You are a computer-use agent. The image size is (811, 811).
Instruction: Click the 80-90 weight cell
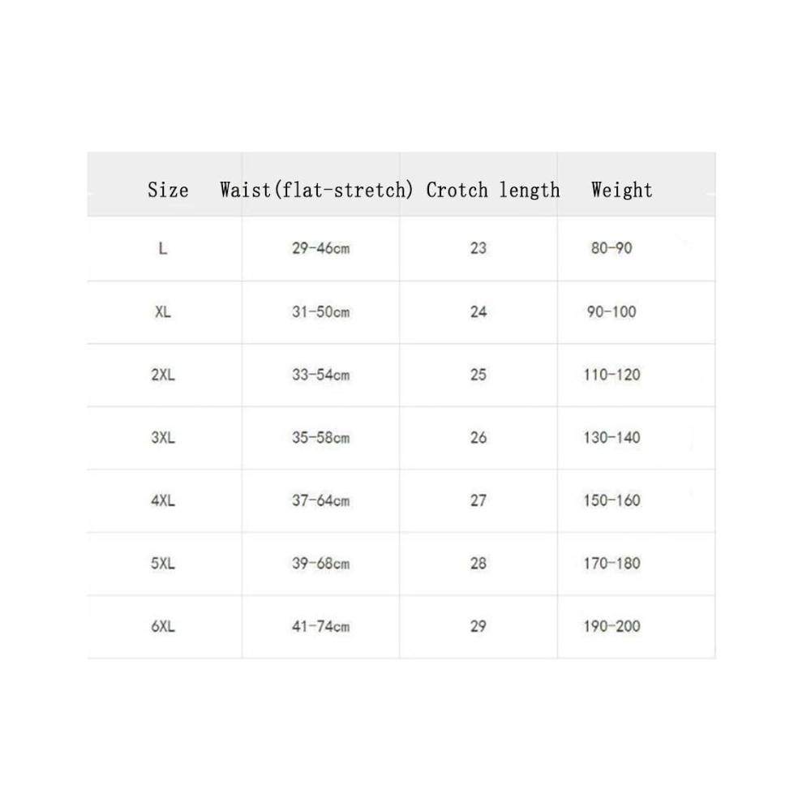tap(611, 248)
